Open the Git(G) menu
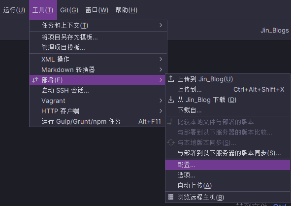Image resolution: width=291 pixels, height=206 pixels. [x=69, y=10]
